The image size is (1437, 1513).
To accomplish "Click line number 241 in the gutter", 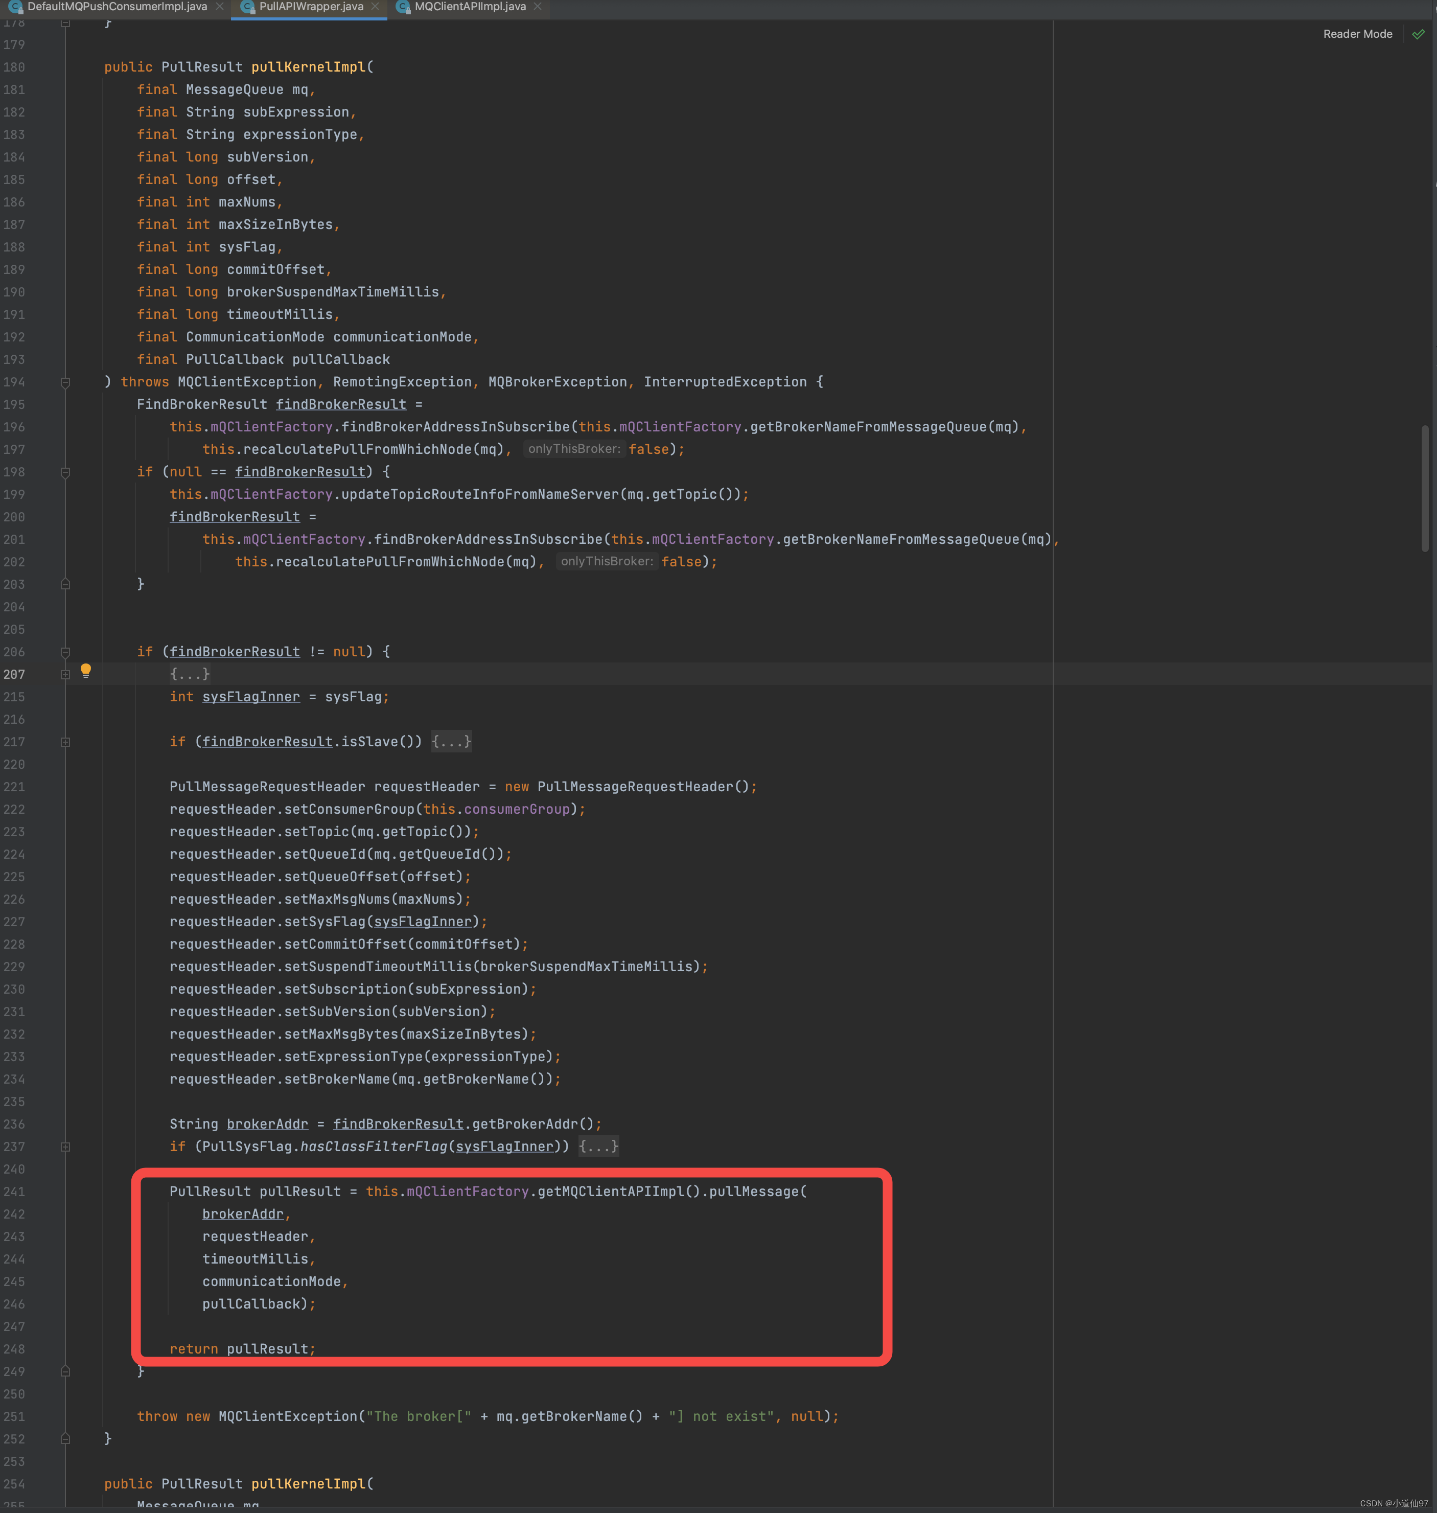I will (x=14, y=1192).
